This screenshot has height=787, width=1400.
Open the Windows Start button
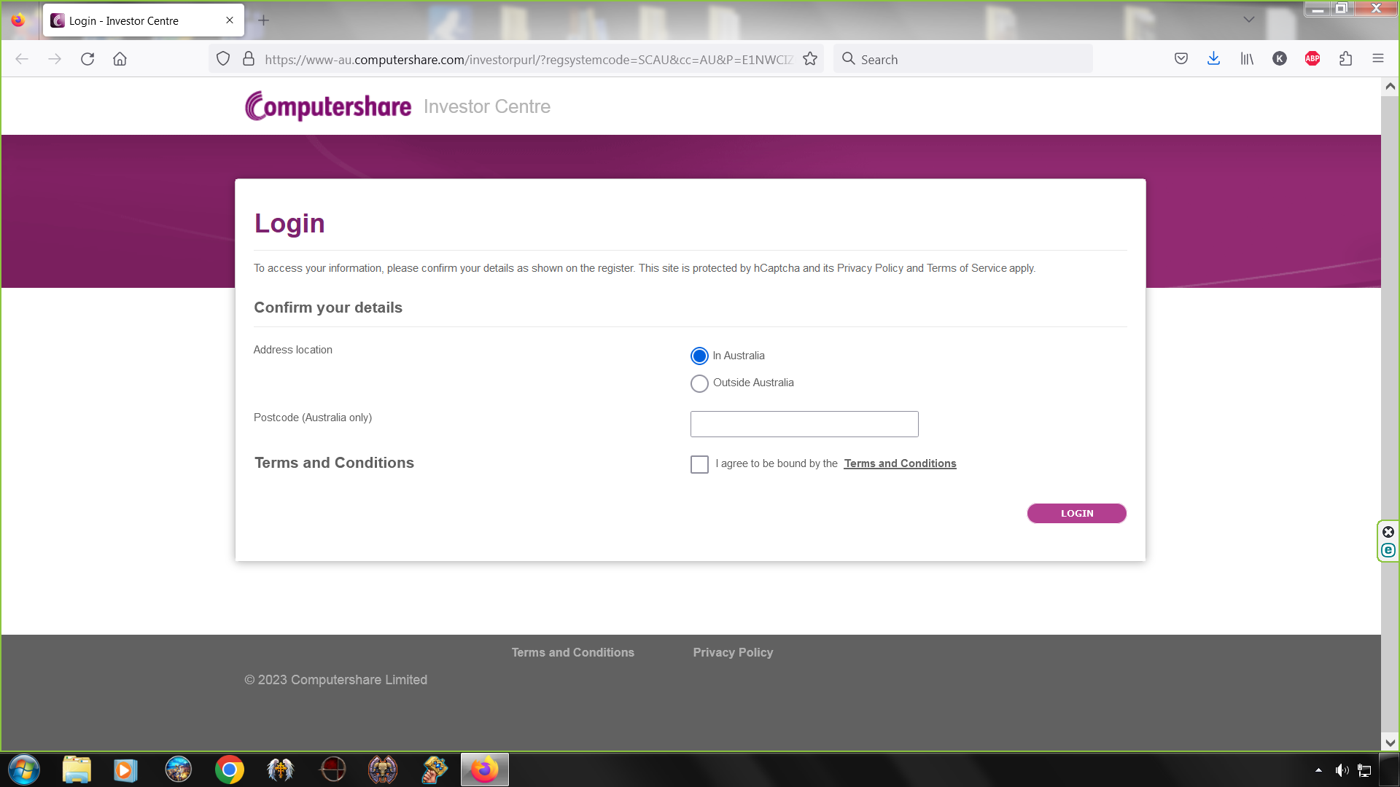[24, 770]
